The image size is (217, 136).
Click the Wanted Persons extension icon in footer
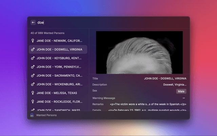click(32, 115)
